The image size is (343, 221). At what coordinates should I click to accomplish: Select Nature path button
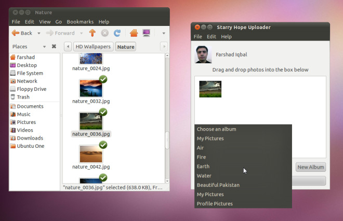126,47
